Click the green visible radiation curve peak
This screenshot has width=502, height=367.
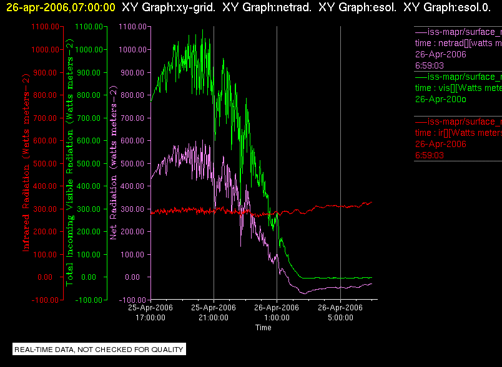pos(202,31)
